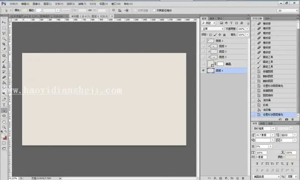
Task: Open the 滤镜(T) menu
Action: coord(82,4)
